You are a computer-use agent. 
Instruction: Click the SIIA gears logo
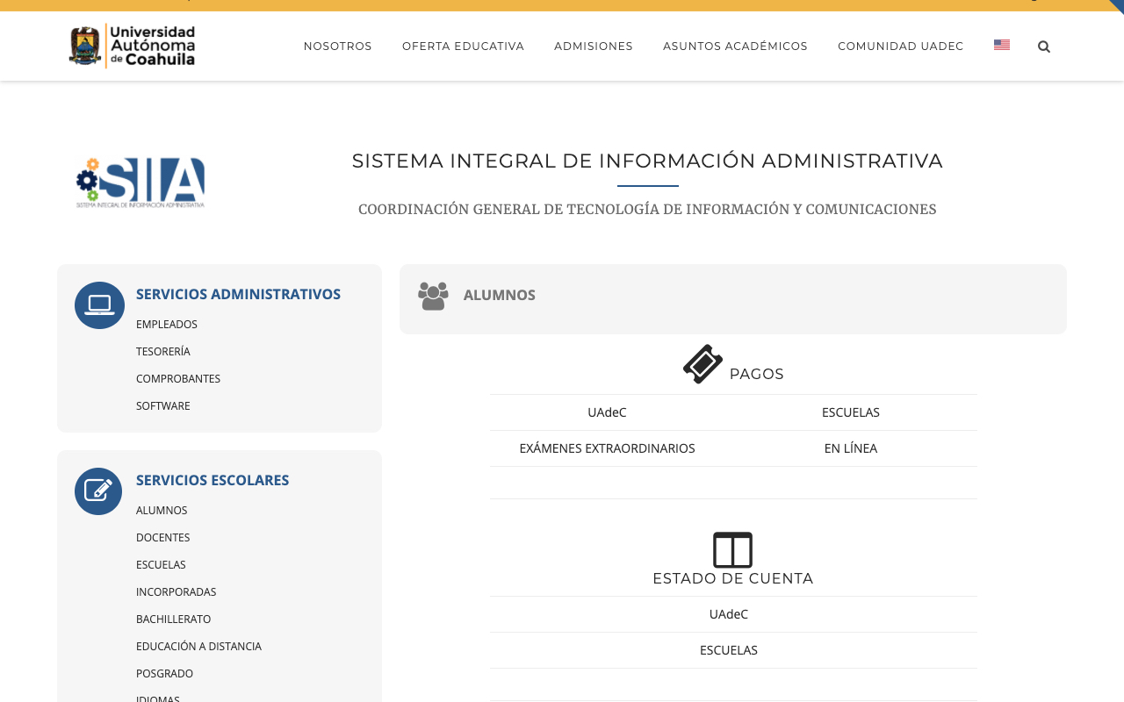coord(140,183)
